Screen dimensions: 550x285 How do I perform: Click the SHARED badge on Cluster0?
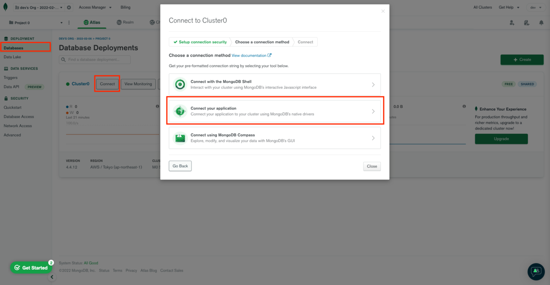click(x=527, y=84)
